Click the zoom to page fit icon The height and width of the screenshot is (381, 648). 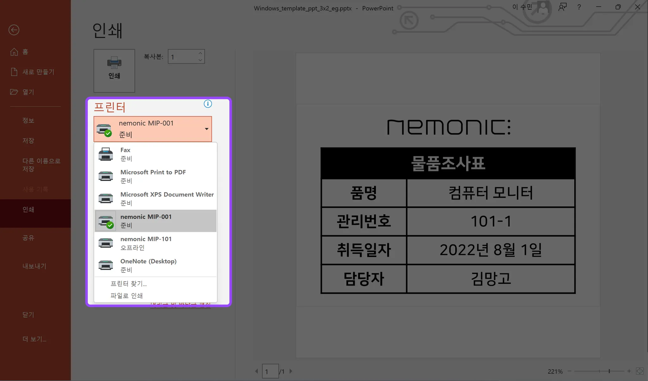pyautogui.click(x=639, y=371)
